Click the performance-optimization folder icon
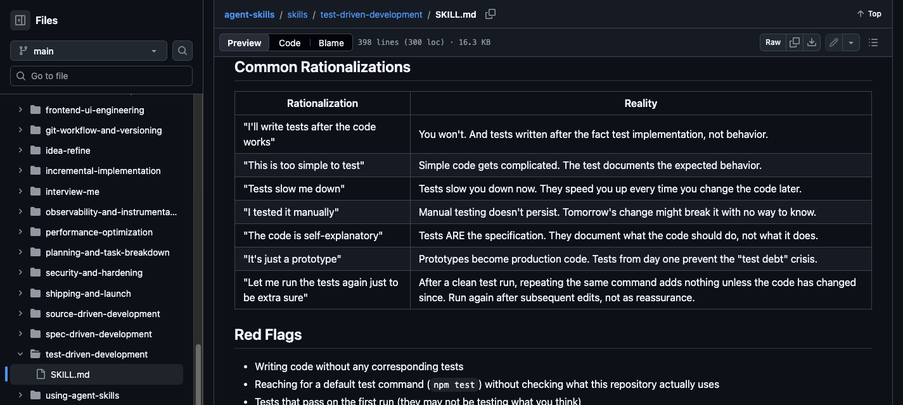The image size is (903, 405). 35,232
